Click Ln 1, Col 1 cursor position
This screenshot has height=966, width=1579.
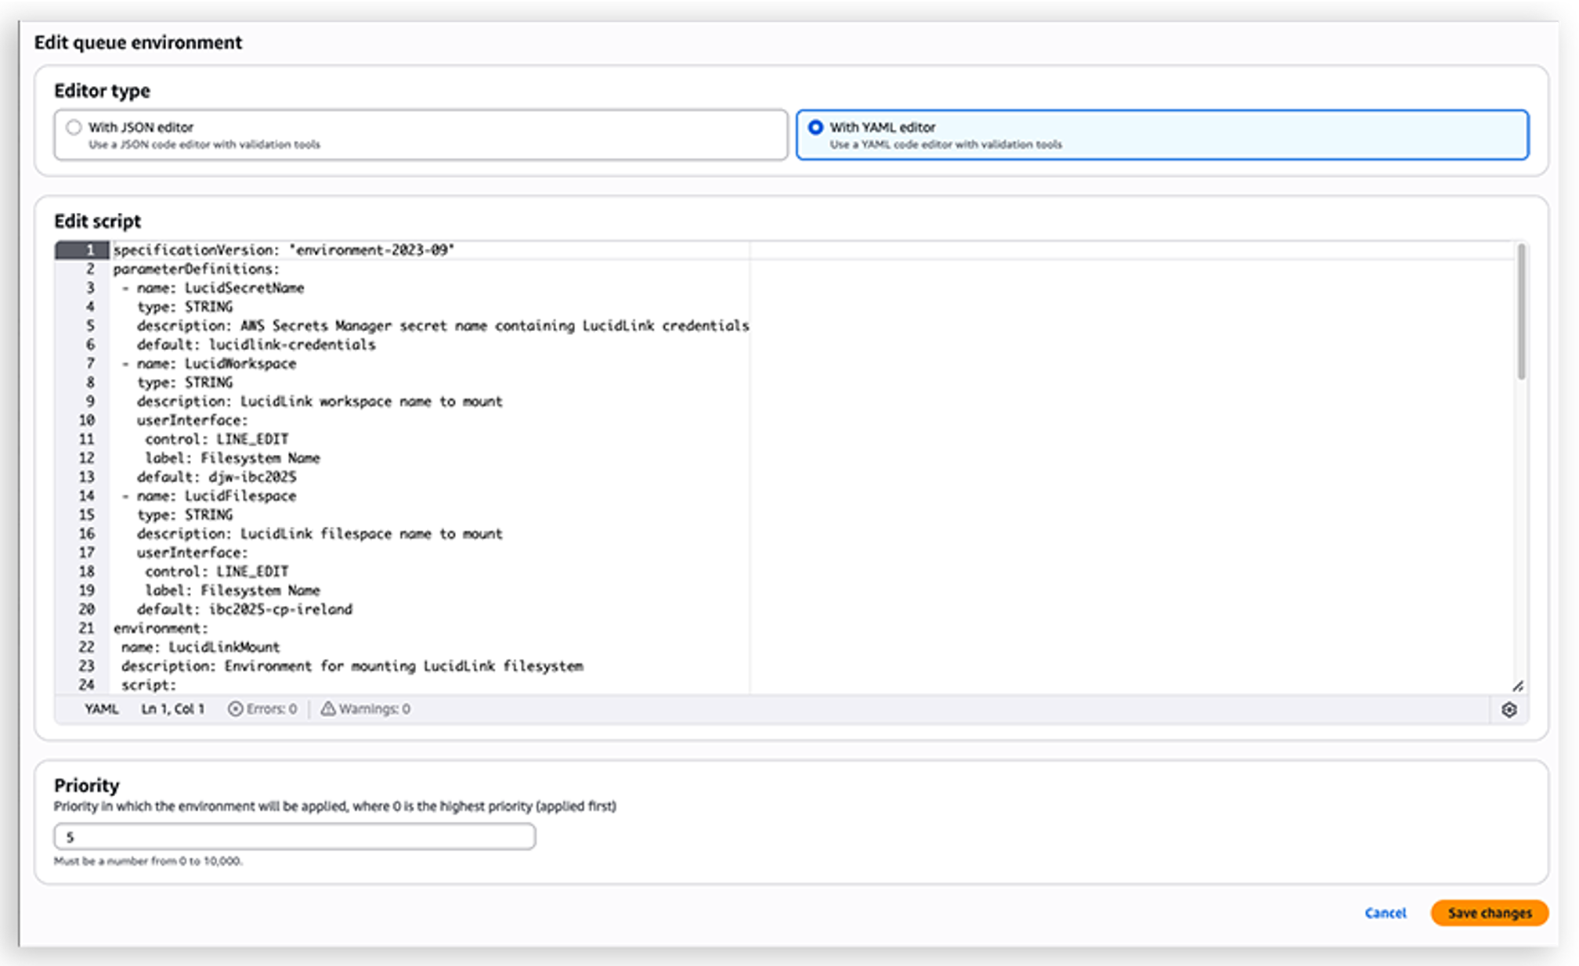pos(172,709)
